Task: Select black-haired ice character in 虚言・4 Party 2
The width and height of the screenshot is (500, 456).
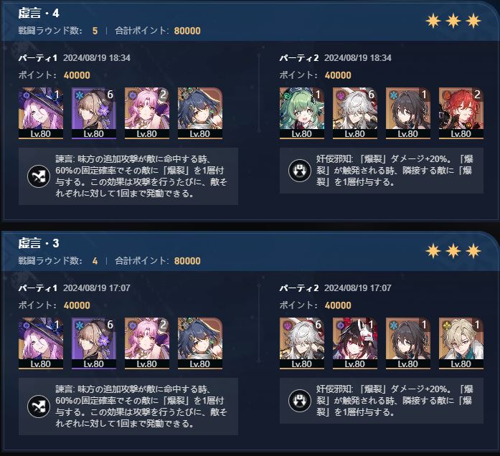Action: [x=408, y=113]
